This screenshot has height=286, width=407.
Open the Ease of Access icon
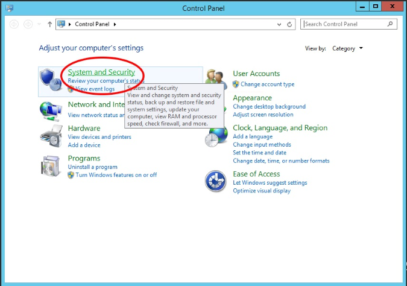point(215,181)
